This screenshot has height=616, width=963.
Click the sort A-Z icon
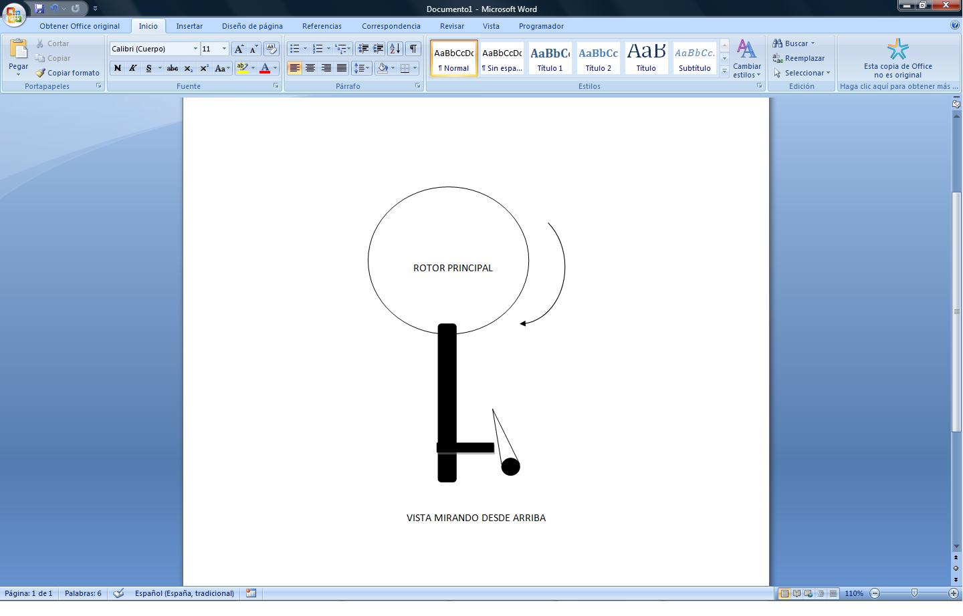(395, 49)
